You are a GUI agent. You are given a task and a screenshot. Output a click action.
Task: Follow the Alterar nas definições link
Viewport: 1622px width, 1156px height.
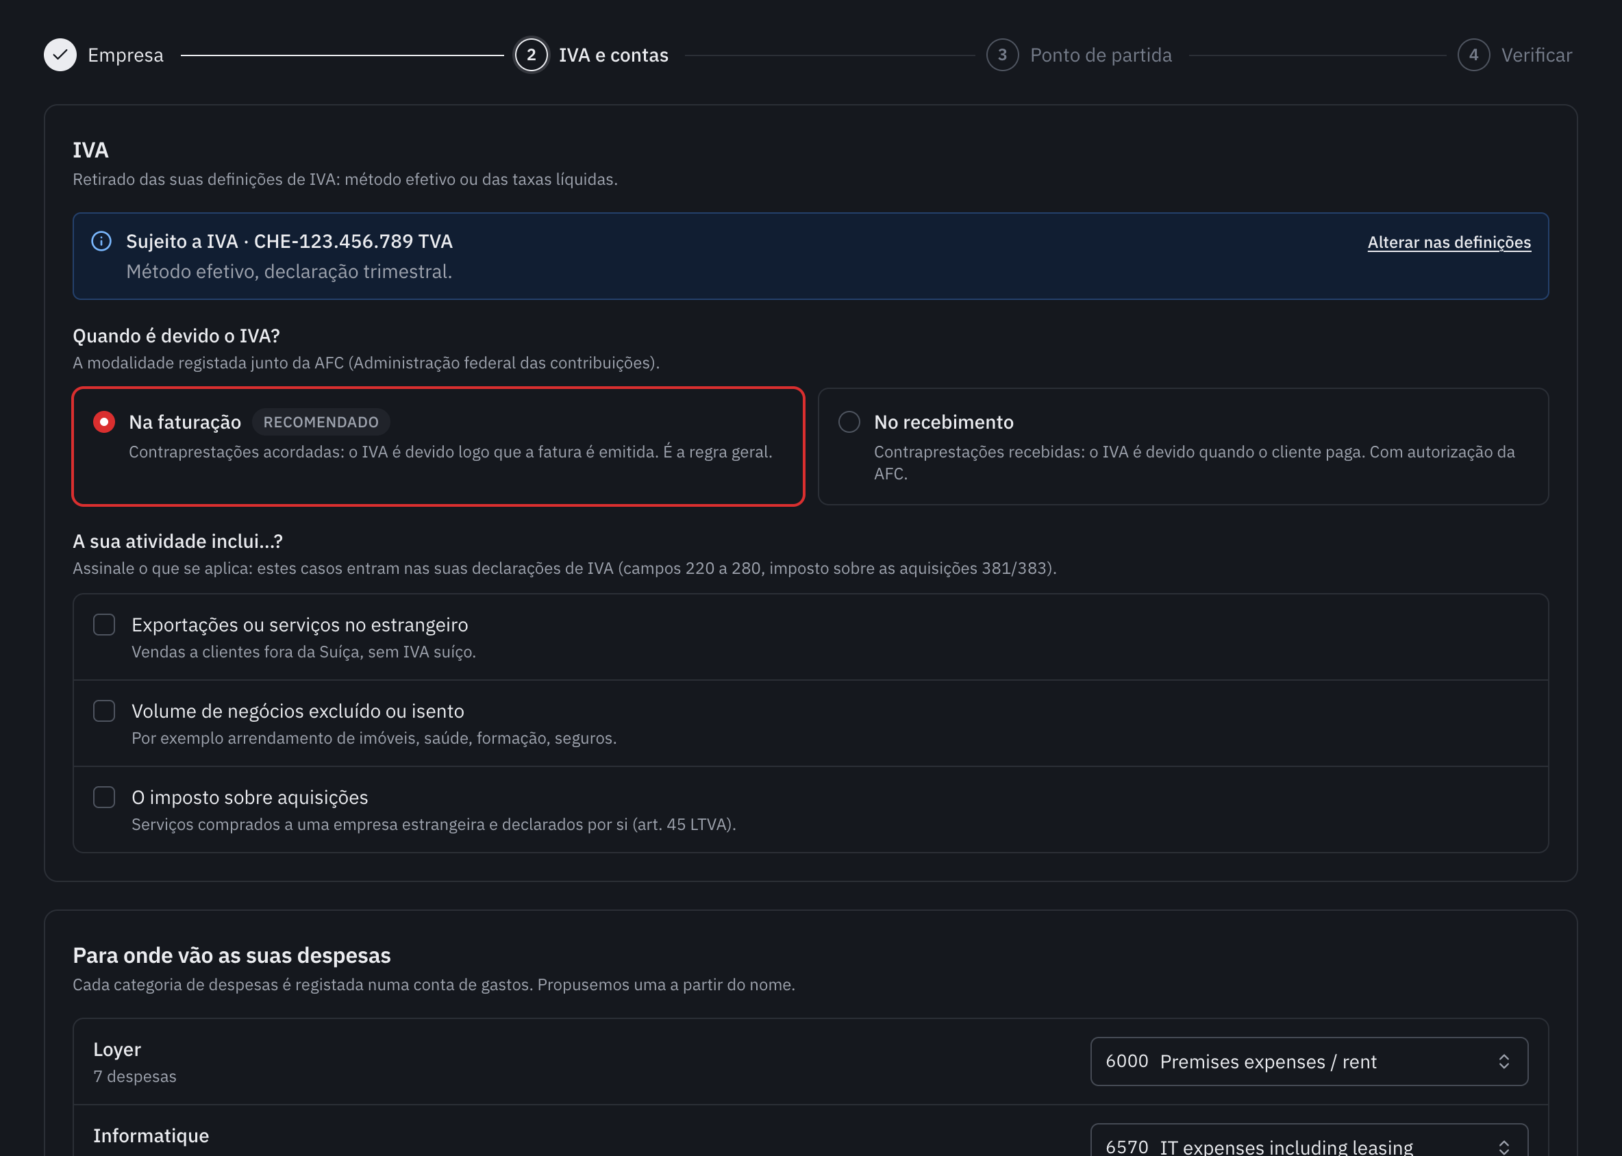click(x=1449, y=242)
